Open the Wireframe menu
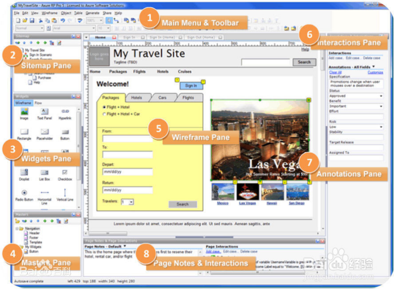 pyautogui.click(x=49, y=13)
